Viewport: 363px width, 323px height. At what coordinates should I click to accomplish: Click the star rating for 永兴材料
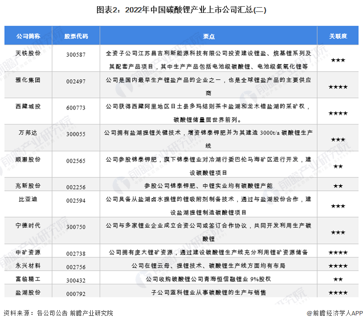pyautogui.click(x=338, y=266)
